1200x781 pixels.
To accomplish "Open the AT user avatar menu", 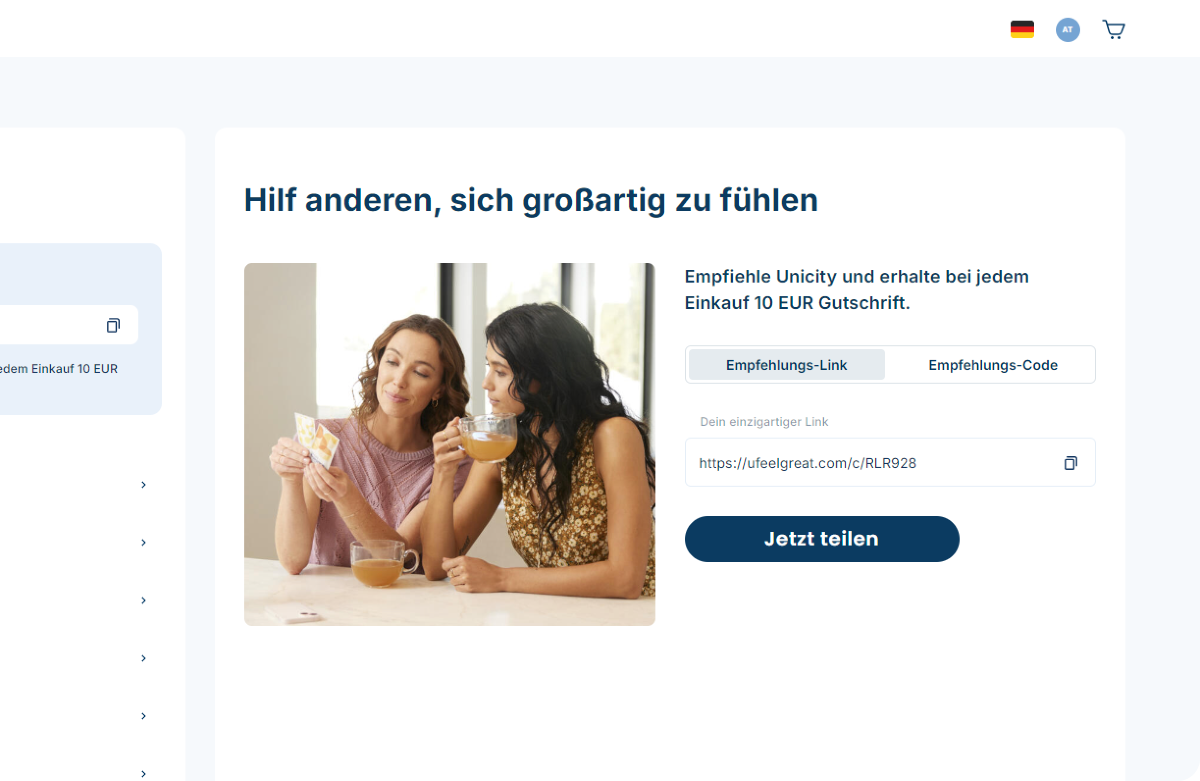I will coord(1068,30).
